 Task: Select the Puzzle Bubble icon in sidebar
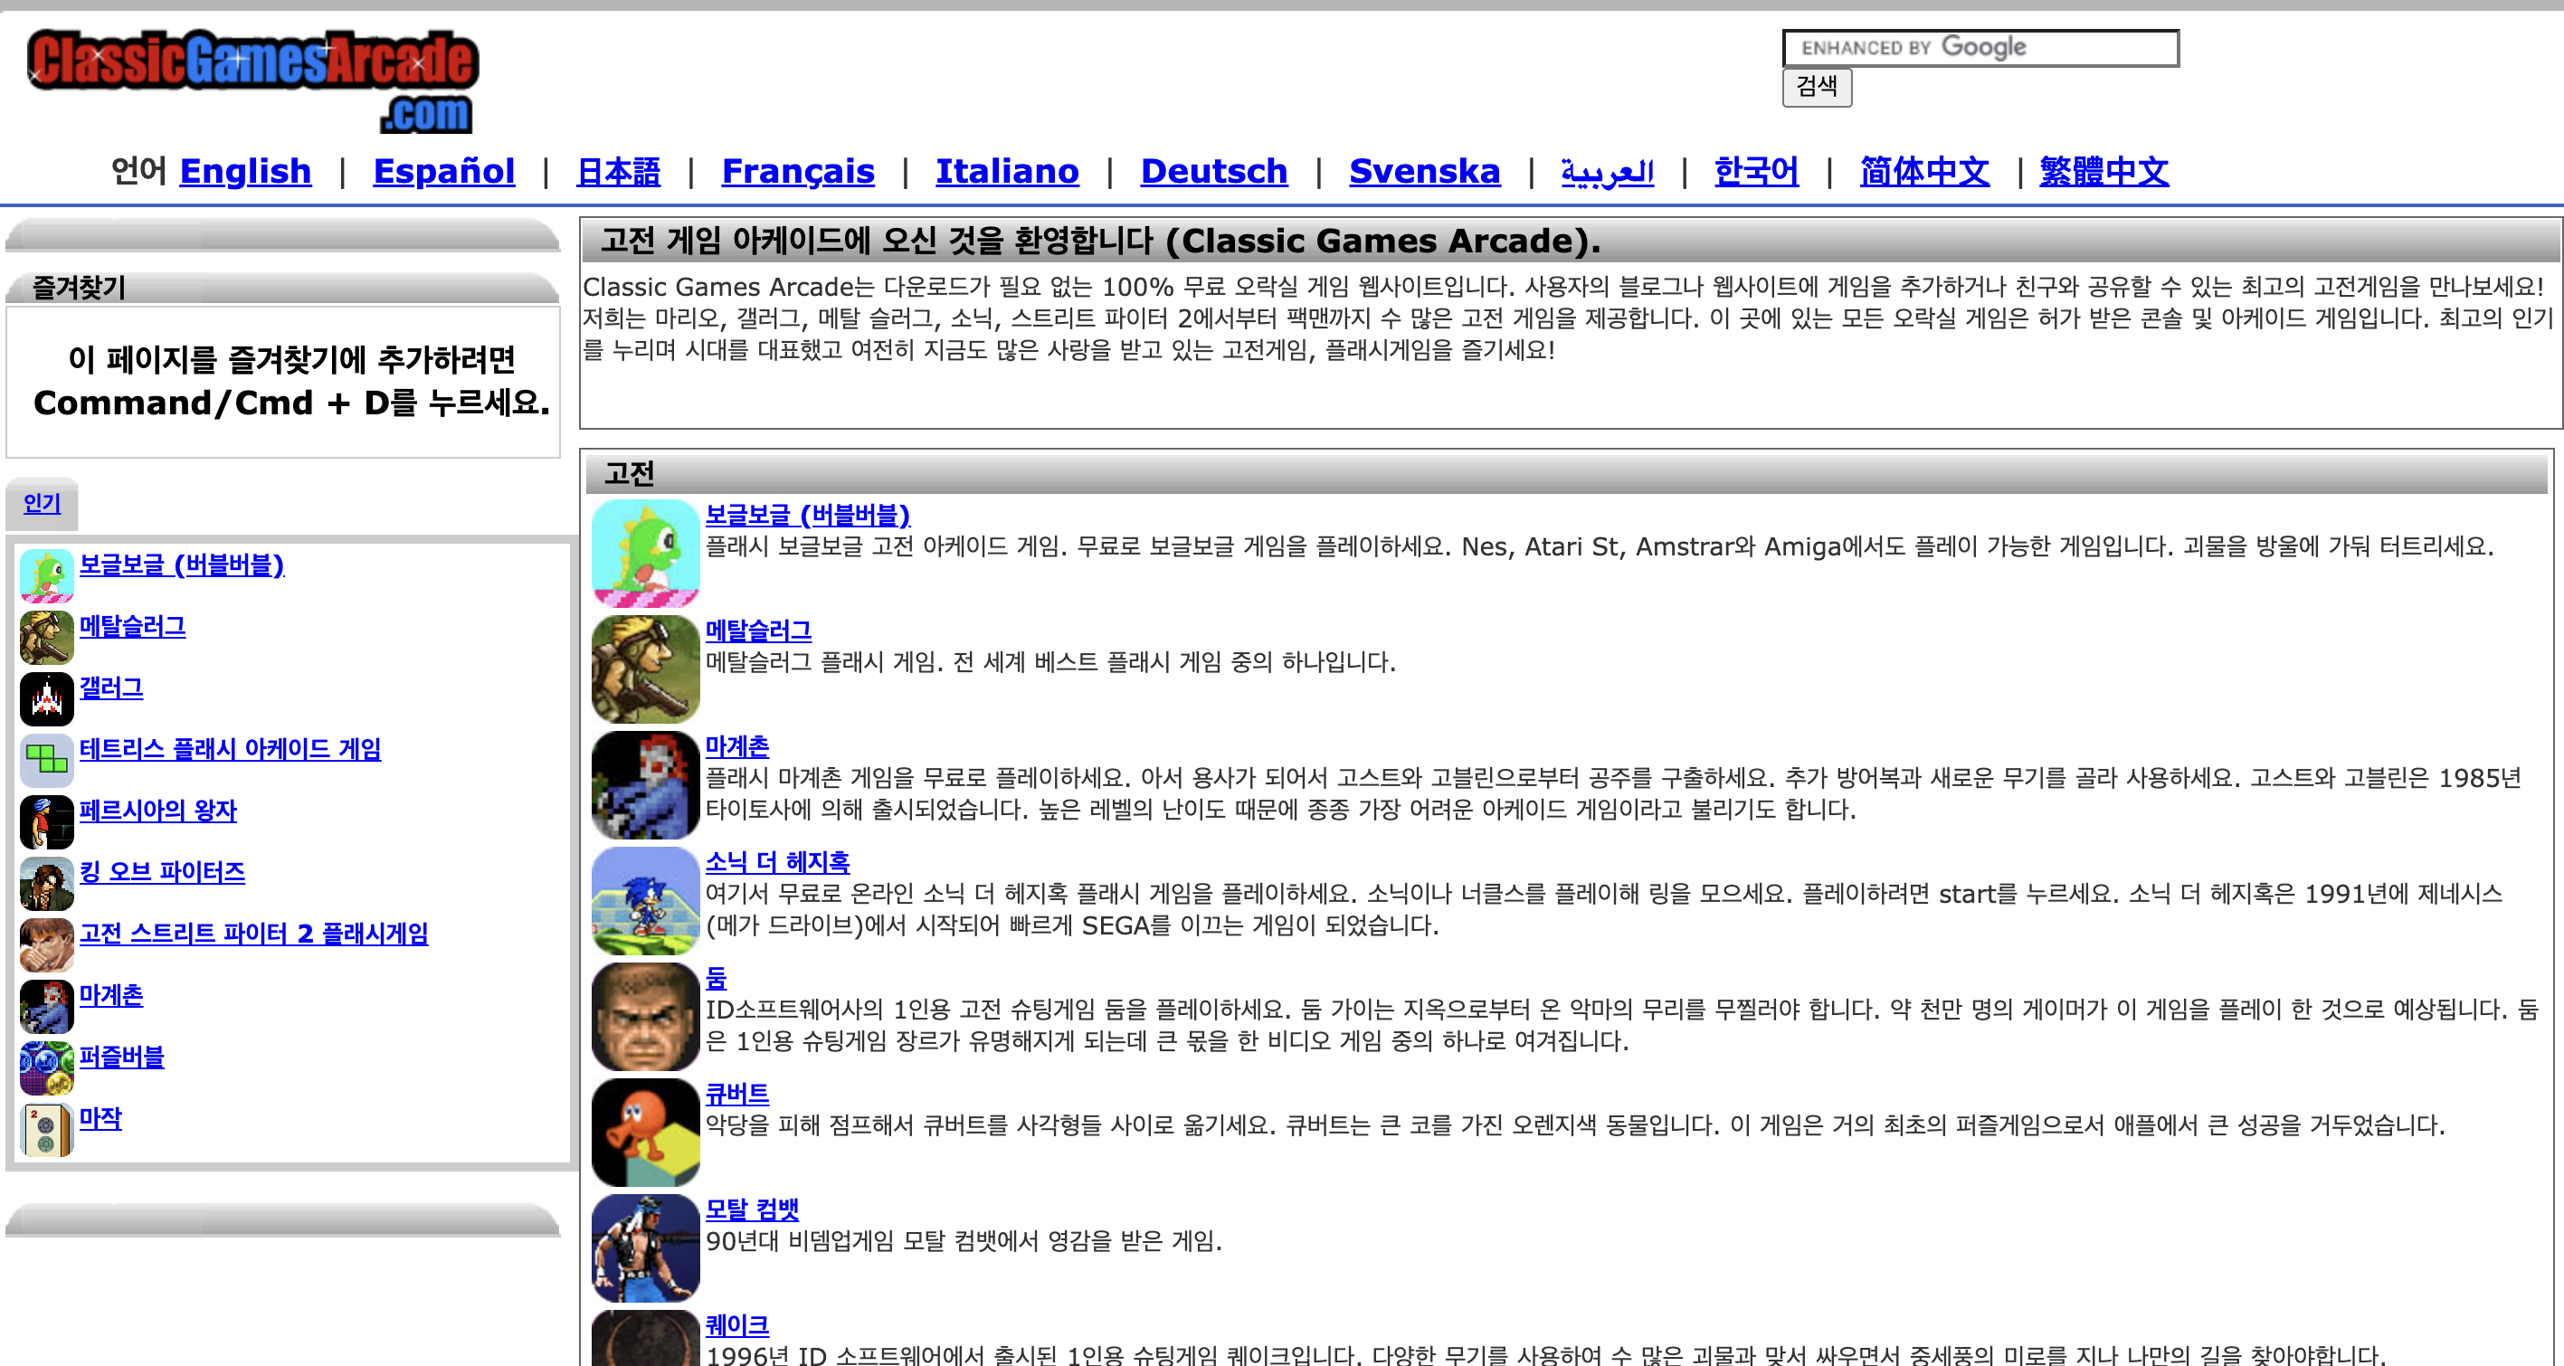(x=47, y=1067)
